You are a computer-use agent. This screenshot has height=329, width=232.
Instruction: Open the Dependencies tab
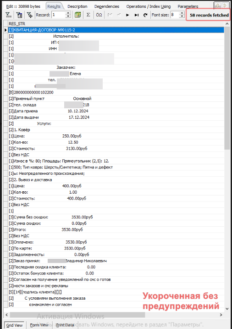pyautogui.click(x=107, y=6)
